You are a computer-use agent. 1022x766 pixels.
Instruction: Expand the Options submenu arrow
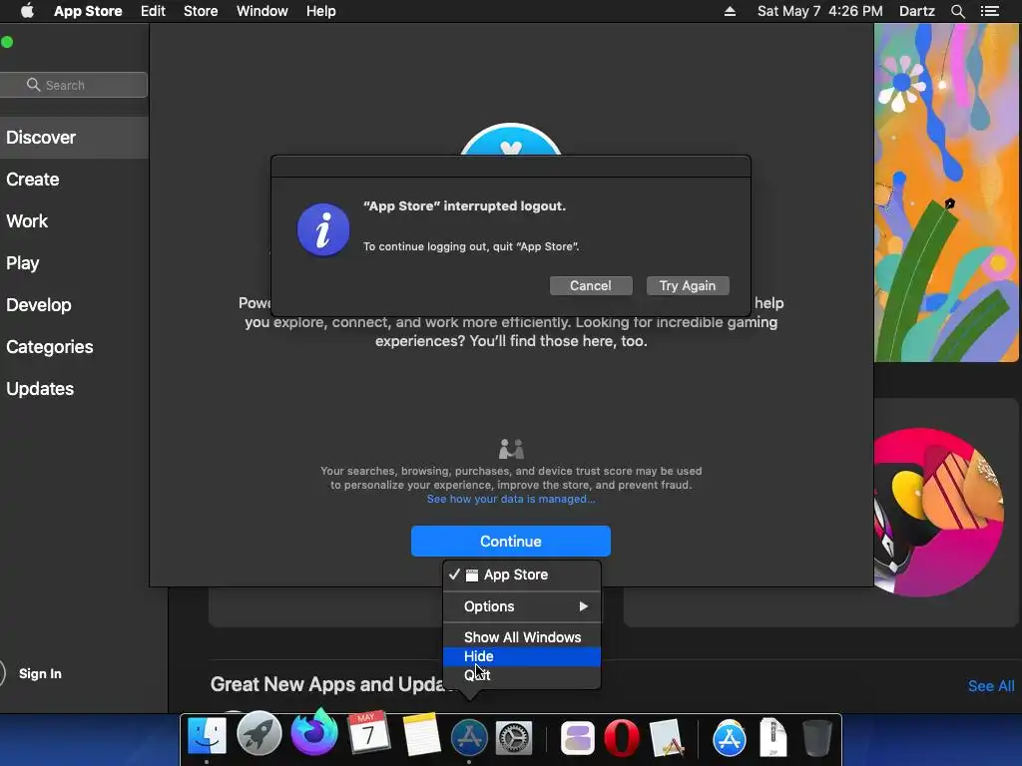tap(583, 606)
